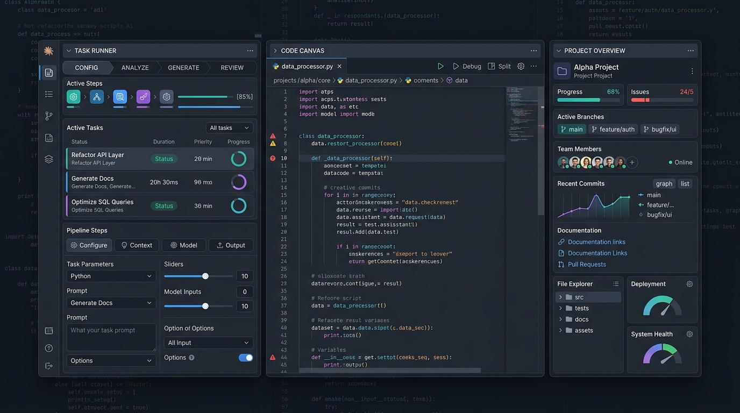This screenshot has width=740, height=413.
Task: Open Code Canvas toolbar overflow ellipsis
Action: click(x=533, y=66)
